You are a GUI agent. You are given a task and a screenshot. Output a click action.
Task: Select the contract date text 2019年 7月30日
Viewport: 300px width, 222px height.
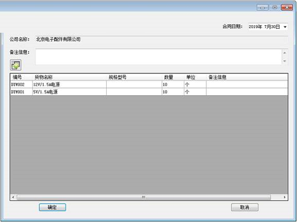pos(264,27)
